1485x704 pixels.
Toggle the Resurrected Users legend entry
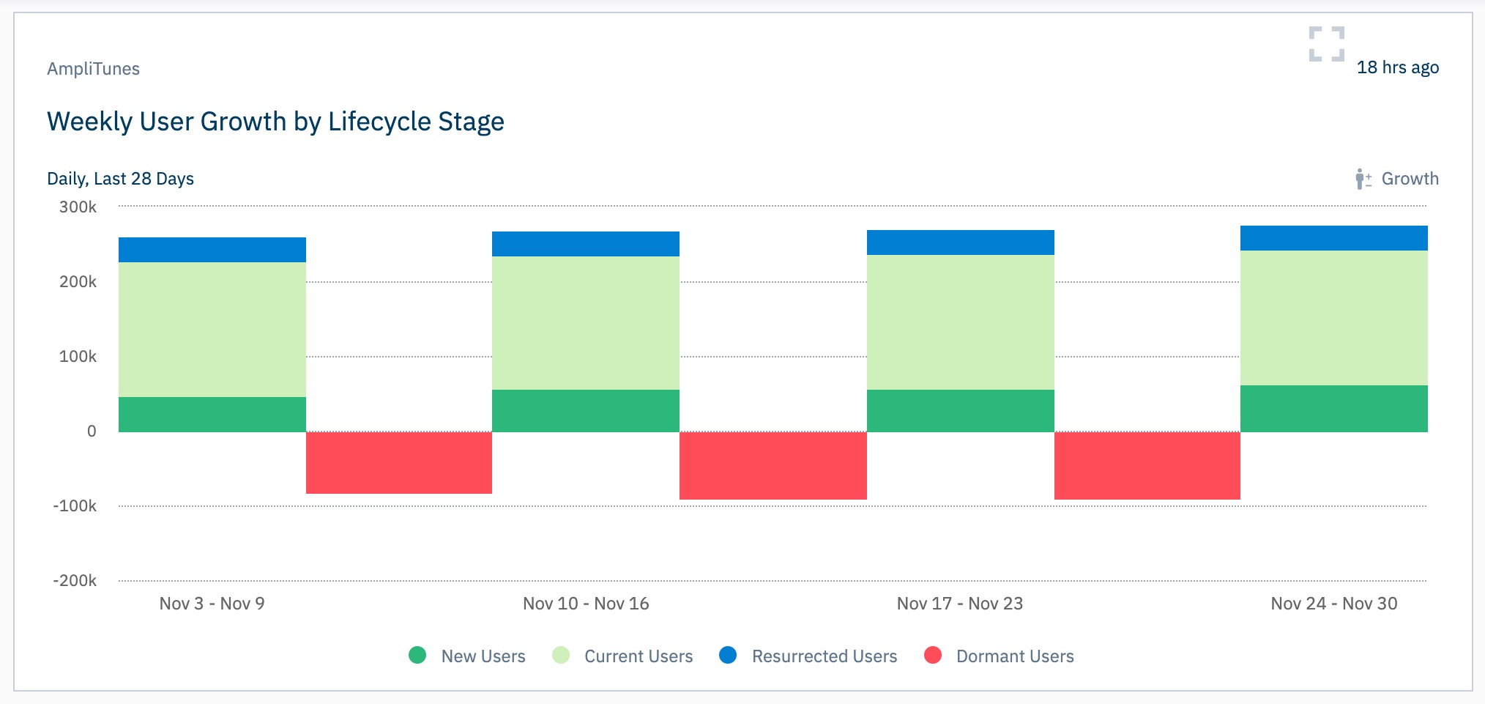(825, 656)
